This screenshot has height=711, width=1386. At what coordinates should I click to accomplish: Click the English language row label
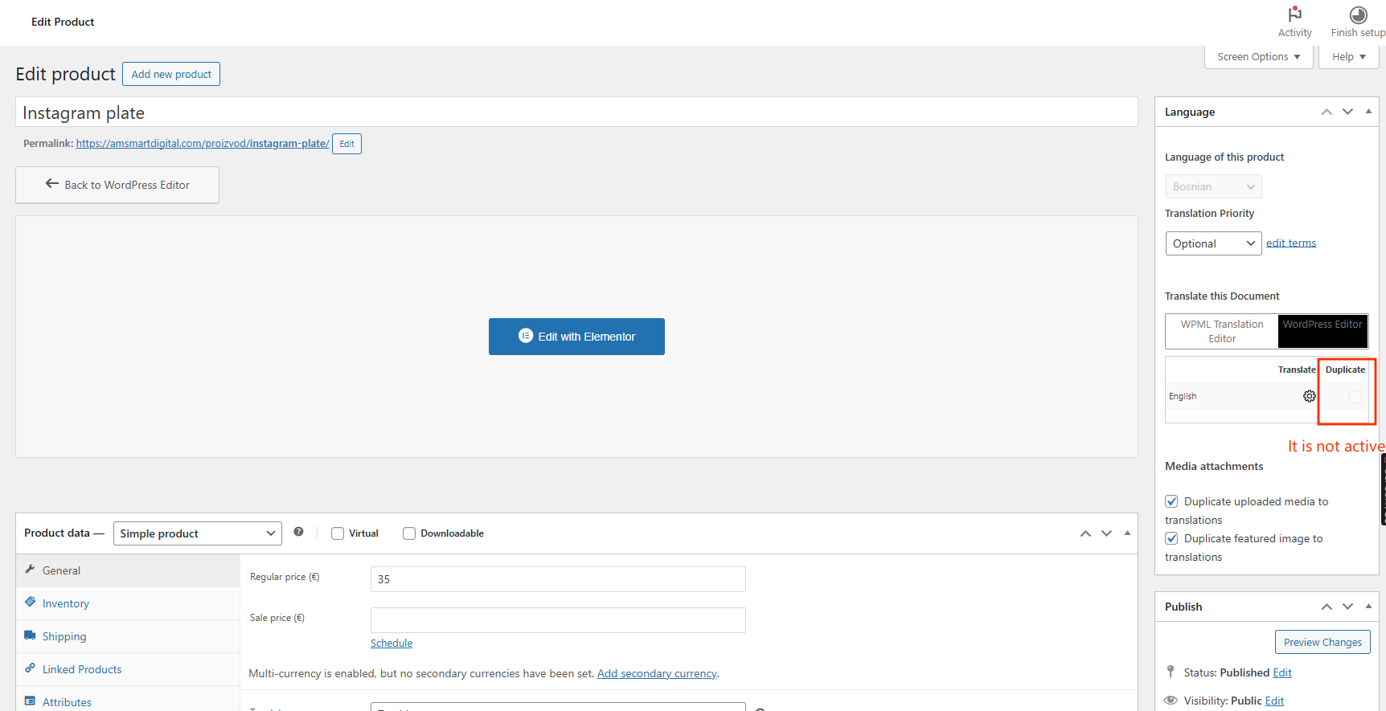pyautogui.click(x=1183, y=396)
